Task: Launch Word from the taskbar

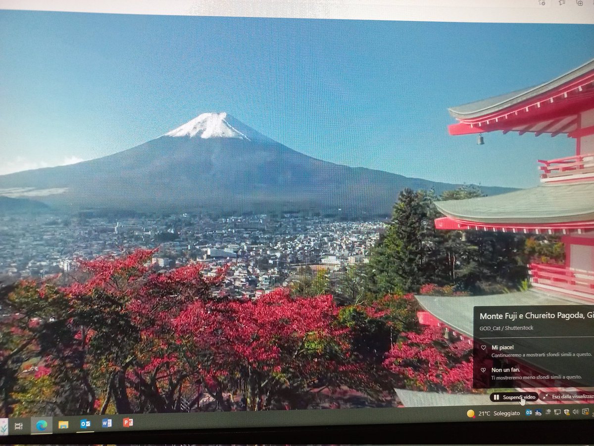Action: (x=106, y=423)
